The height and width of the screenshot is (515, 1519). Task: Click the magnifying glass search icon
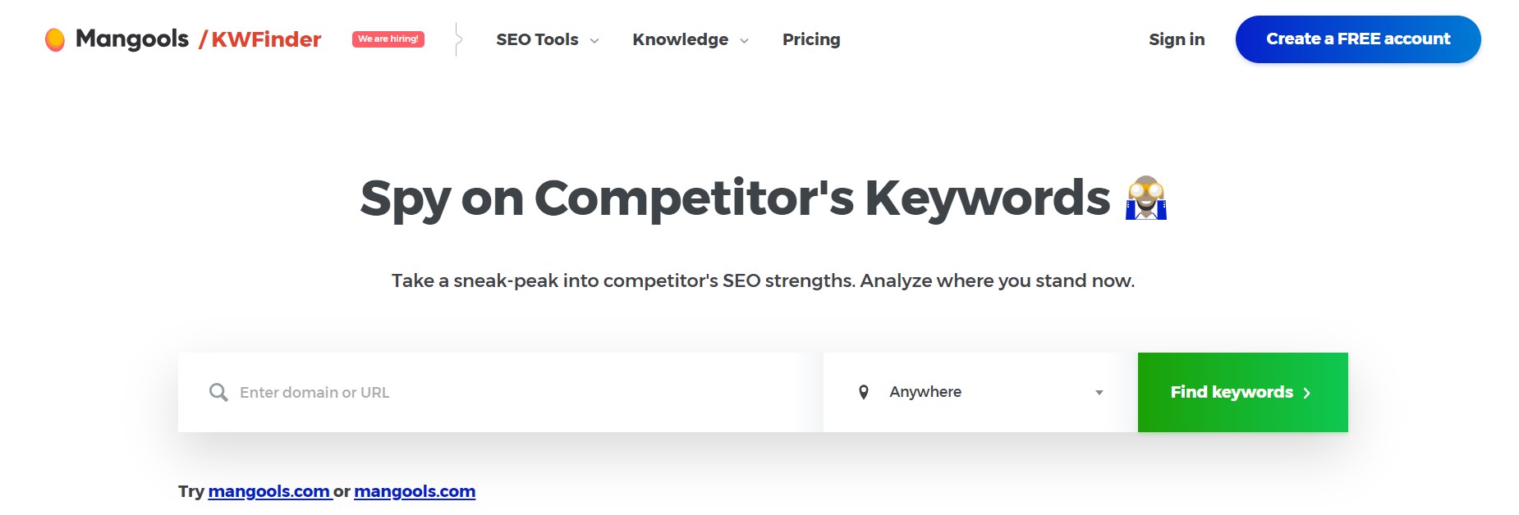click(x=218, y=393)
